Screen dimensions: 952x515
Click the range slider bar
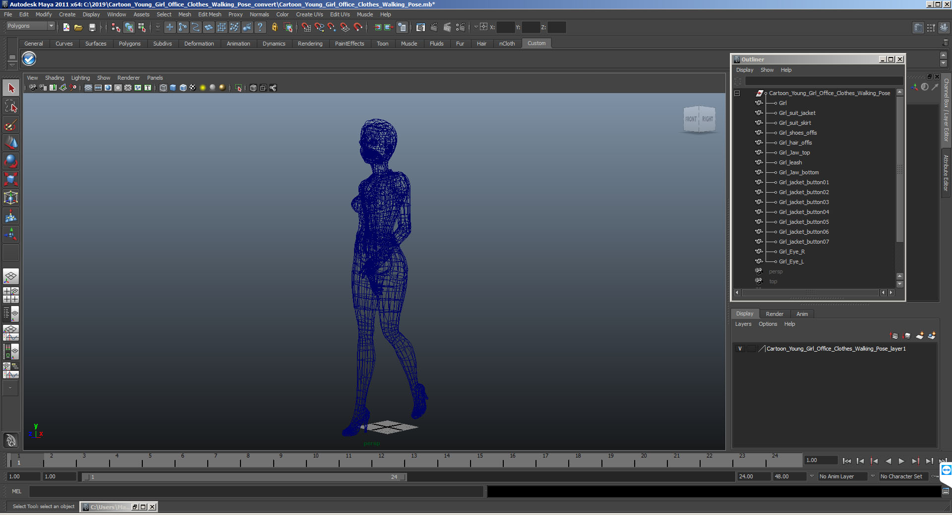tap(244, 477)
